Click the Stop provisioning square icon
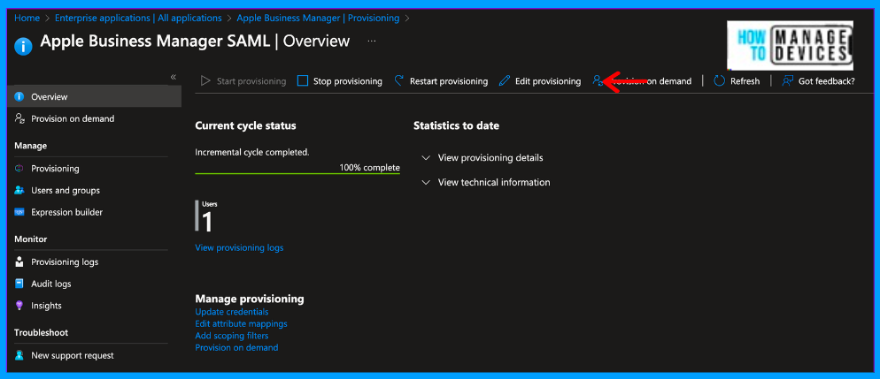880x379 pixels. (303, 81)
